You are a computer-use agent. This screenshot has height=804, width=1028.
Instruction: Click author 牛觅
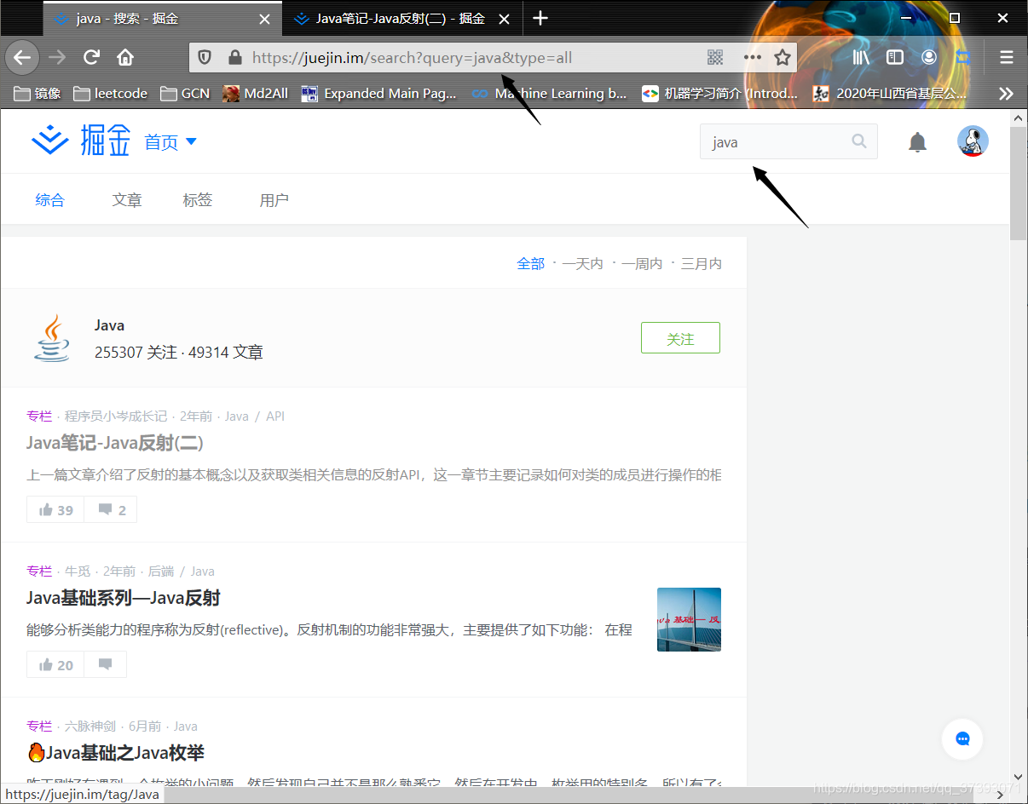pyautogui.click(x=78, y=571)
